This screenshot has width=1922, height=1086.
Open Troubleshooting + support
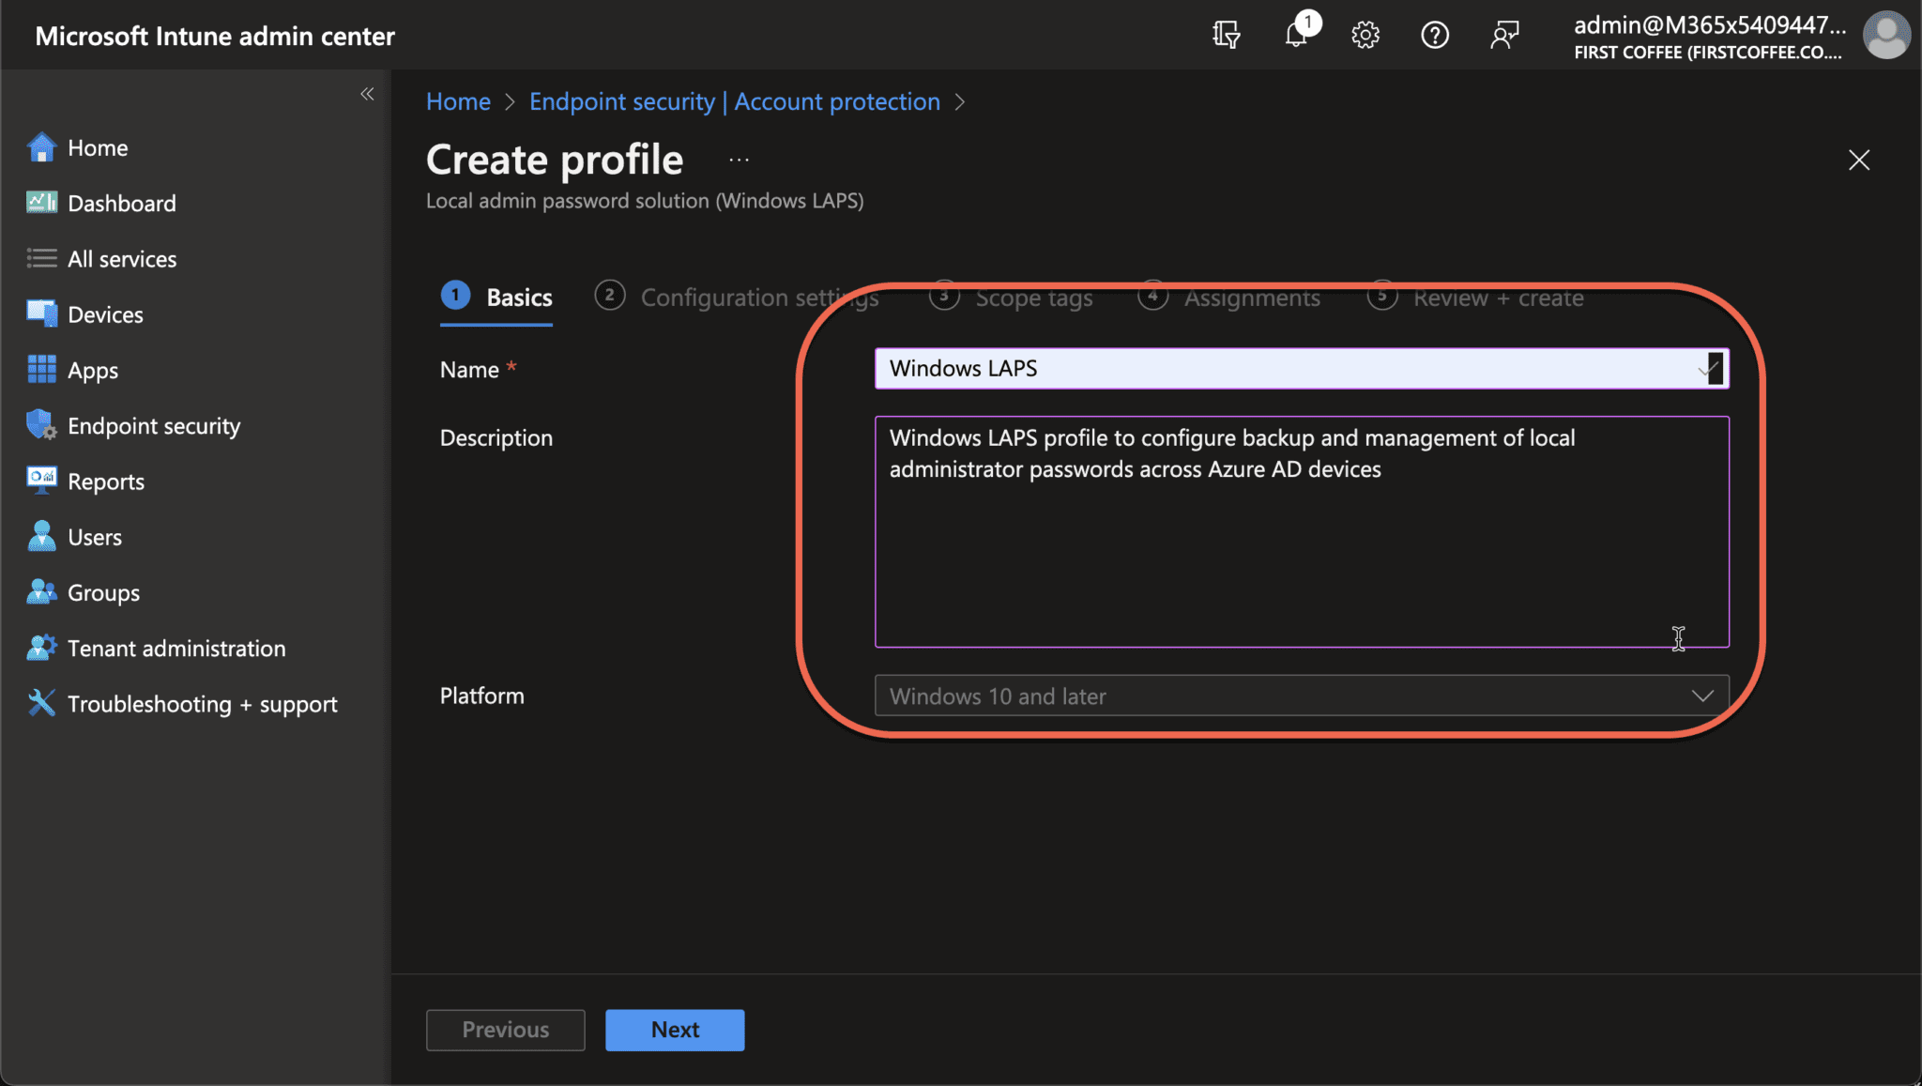click(x=203, y=703)
